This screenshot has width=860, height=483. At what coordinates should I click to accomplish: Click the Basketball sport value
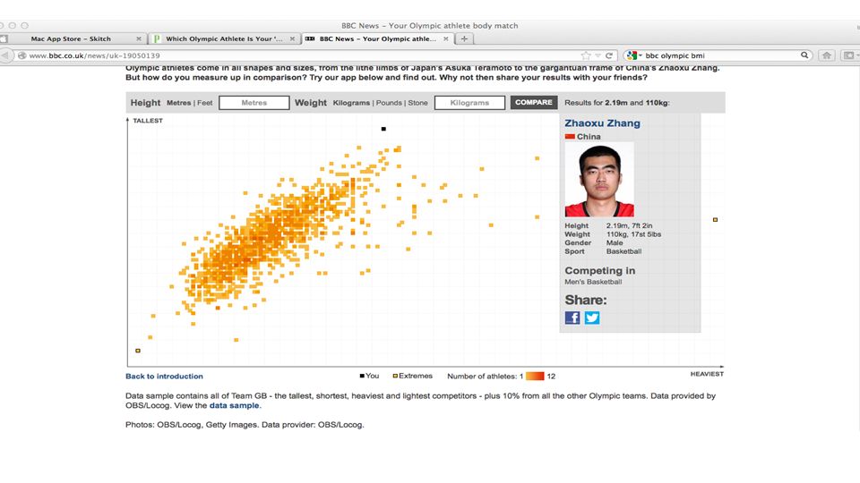click(x=623, y=251)
